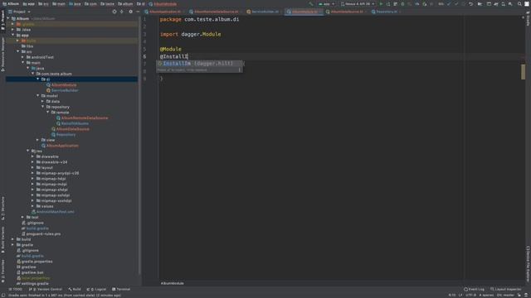Image resolution: width=531 pixels, height=298 pixels.
Task: Click the hammer Make Project icon
Action: [x=311, y=4]
